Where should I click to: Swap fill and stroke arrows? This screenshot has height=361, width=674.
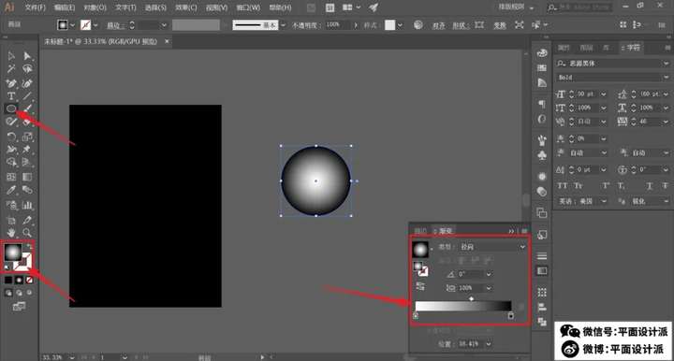[29, 246]
